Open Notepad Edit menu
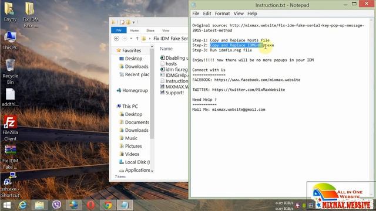376x211 pixels. (x=207, y=13)
